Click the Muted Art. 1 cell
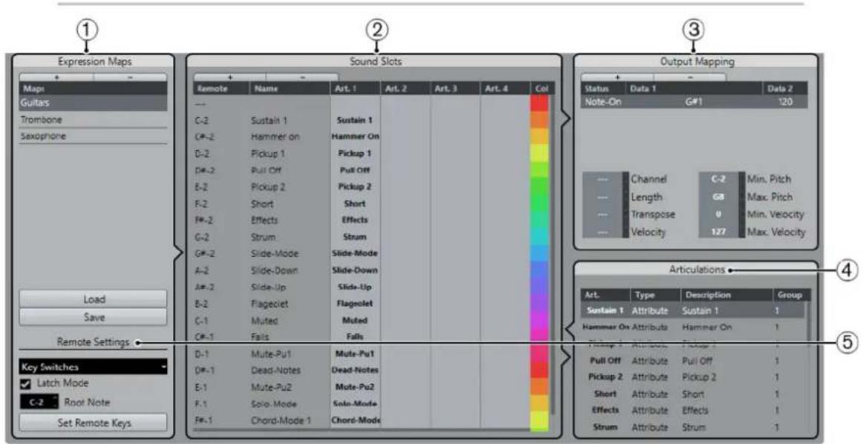 coord(355,320)
